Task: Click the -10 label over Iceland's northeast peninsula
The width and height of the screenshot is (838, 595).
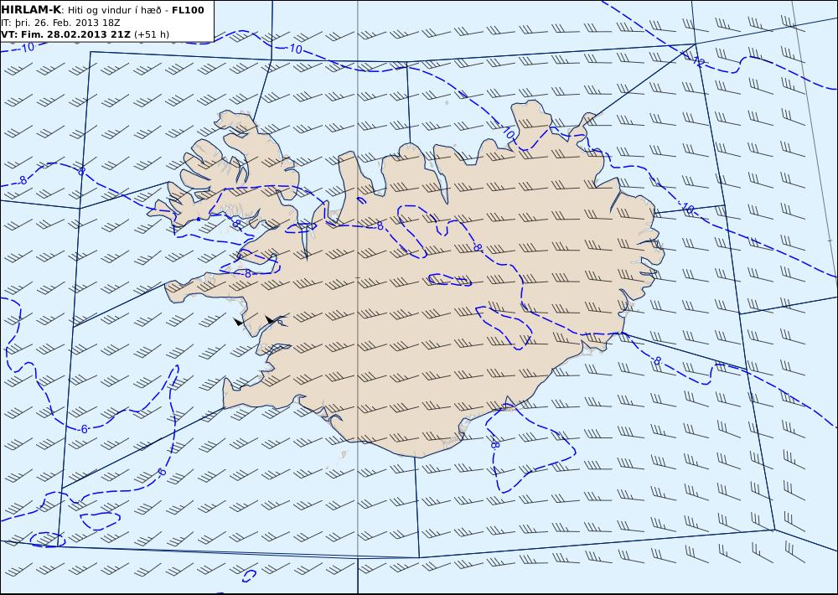Action: point(507,132)
